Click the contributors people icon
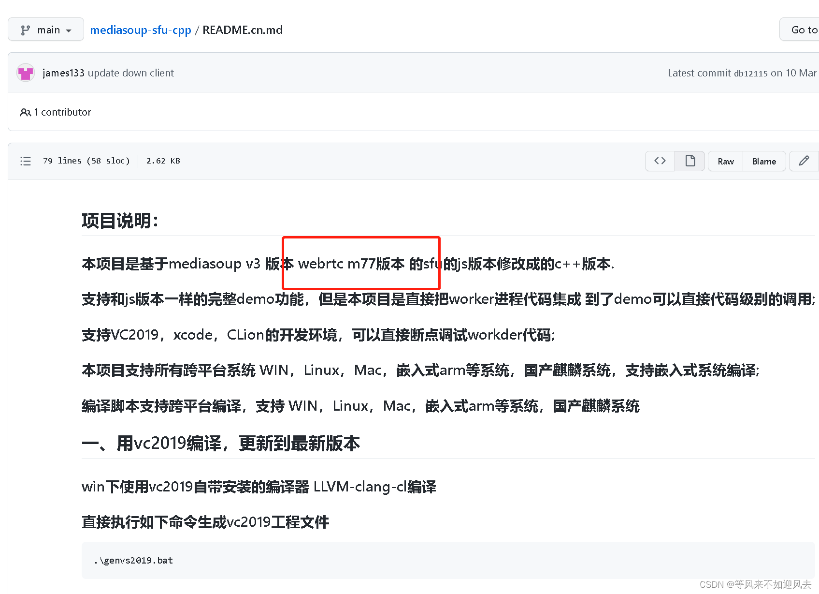The width and height of the screenshot is (819, 594). coord(25,112)
